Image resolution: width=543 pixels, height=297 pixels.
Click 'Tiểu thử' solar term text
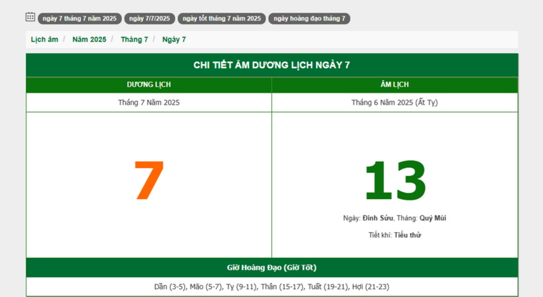coord(408,235)
